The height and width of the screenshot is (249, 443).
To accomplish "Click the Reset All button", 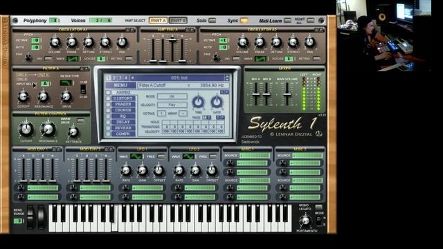I will [x=311, y=21].
